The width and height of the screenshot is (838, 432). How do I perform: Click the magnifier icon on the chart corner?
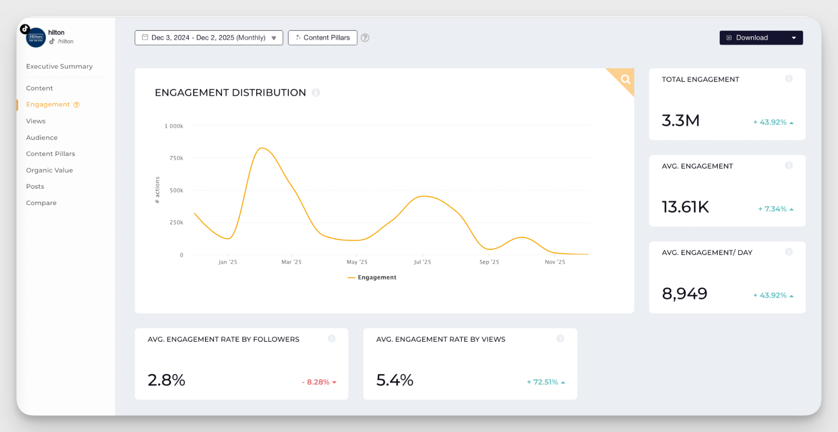pos(625,79)
